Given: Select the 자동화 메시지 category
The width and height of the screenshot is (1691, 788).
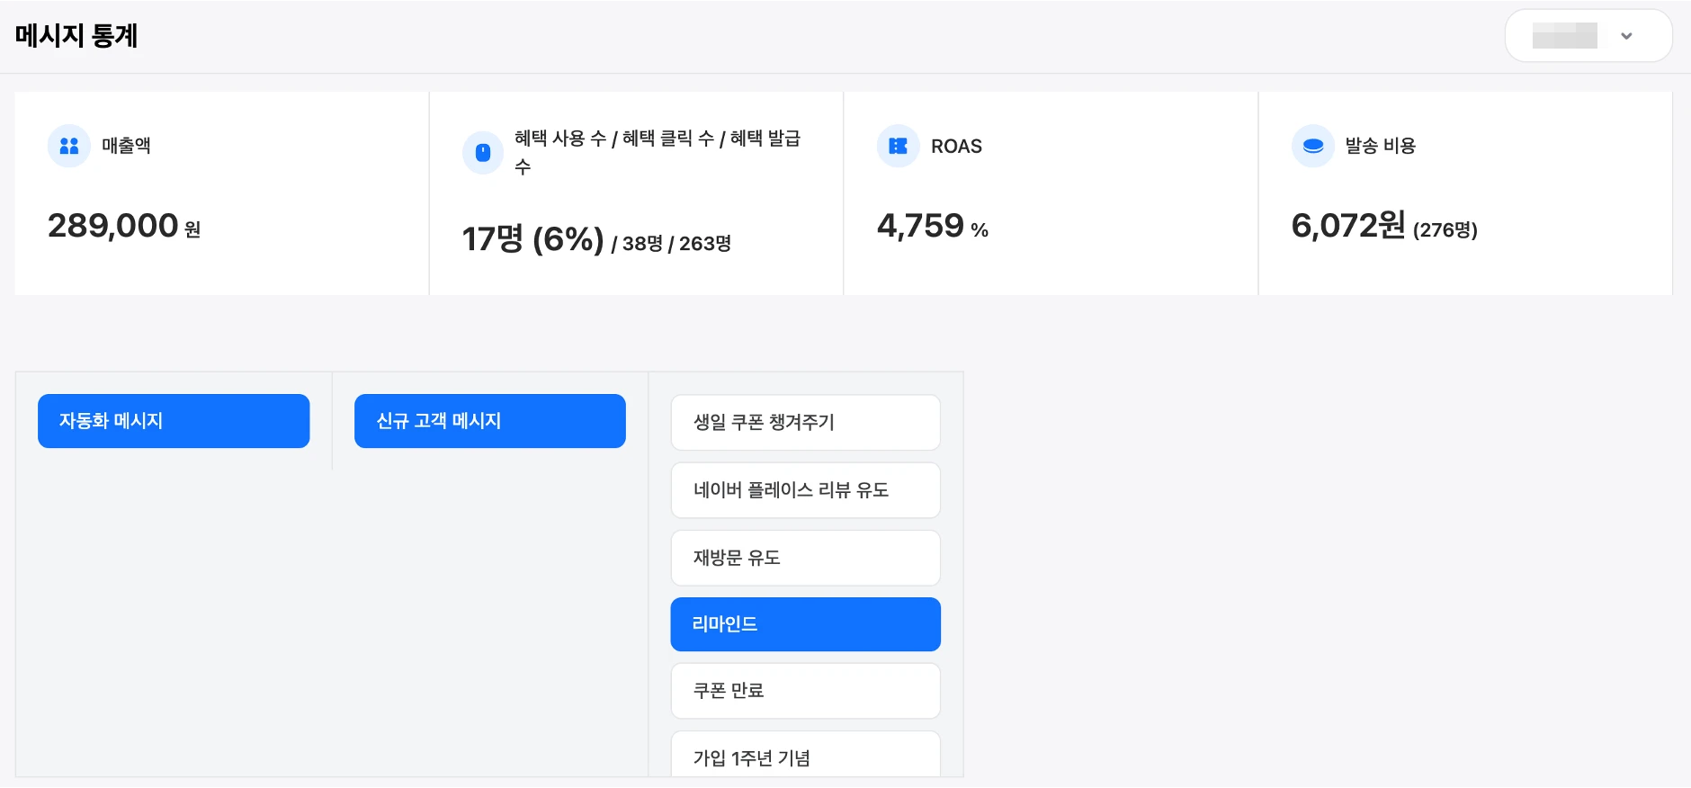Looking at the screenshot, I should click(174, 421).
